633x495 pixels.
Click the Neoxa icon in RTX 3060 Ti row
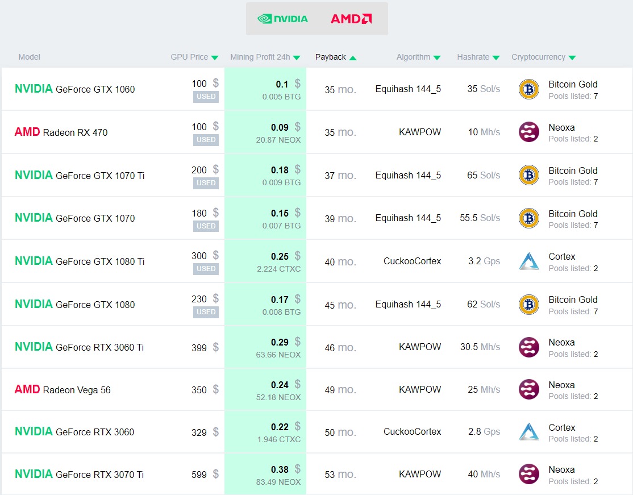(x=529, y=347)
